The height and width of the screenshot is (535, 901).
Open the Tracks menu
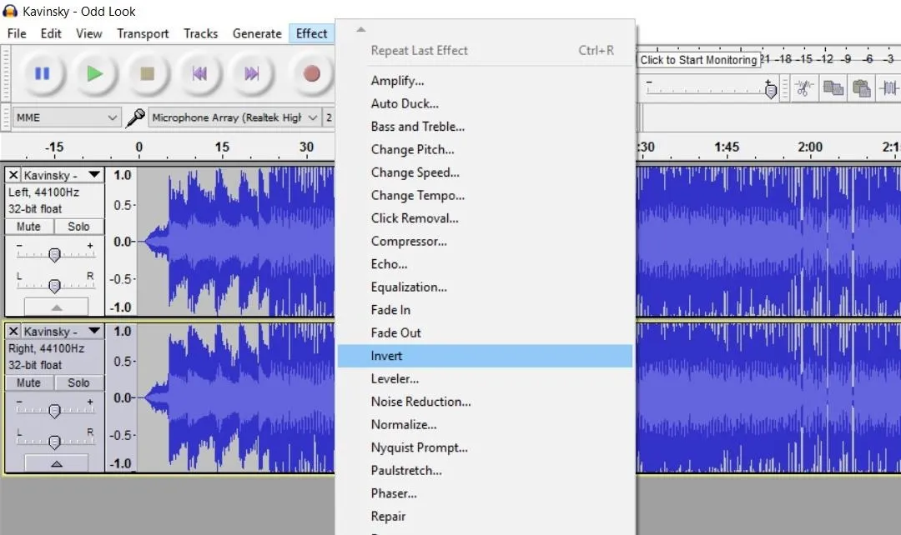(x=200, y=33)
